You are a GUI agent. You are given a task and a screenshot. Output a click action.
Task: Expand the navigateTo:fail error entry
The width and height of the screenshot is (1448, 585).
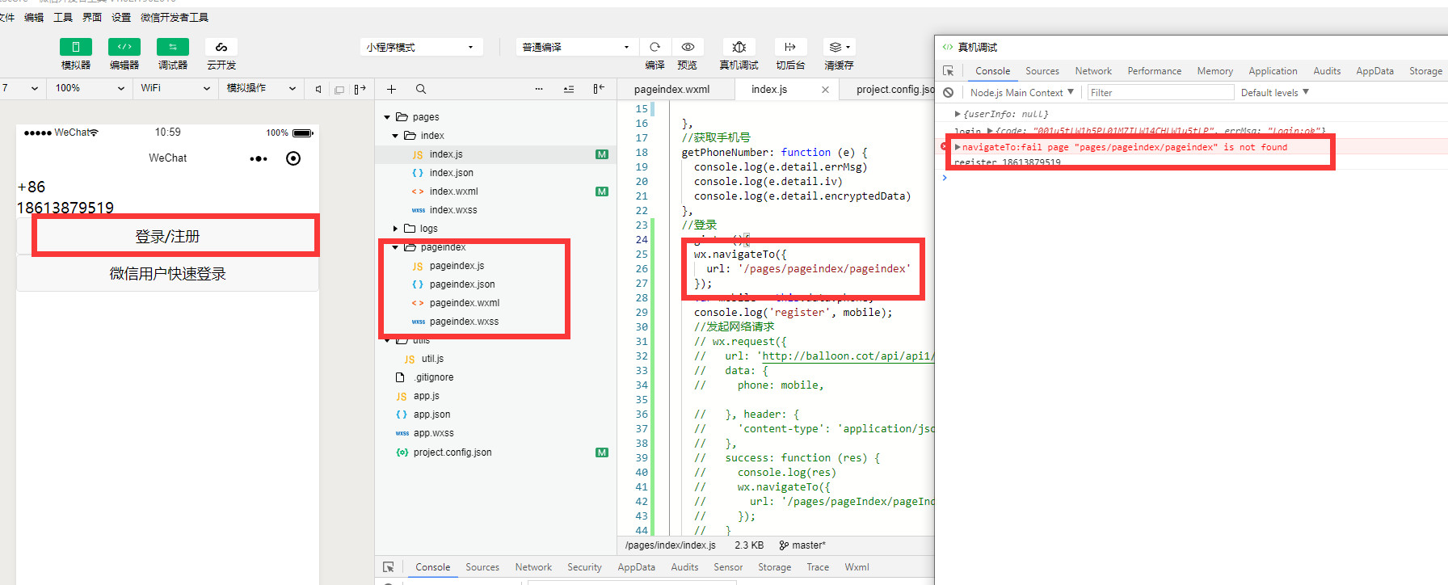click(958, 147)
